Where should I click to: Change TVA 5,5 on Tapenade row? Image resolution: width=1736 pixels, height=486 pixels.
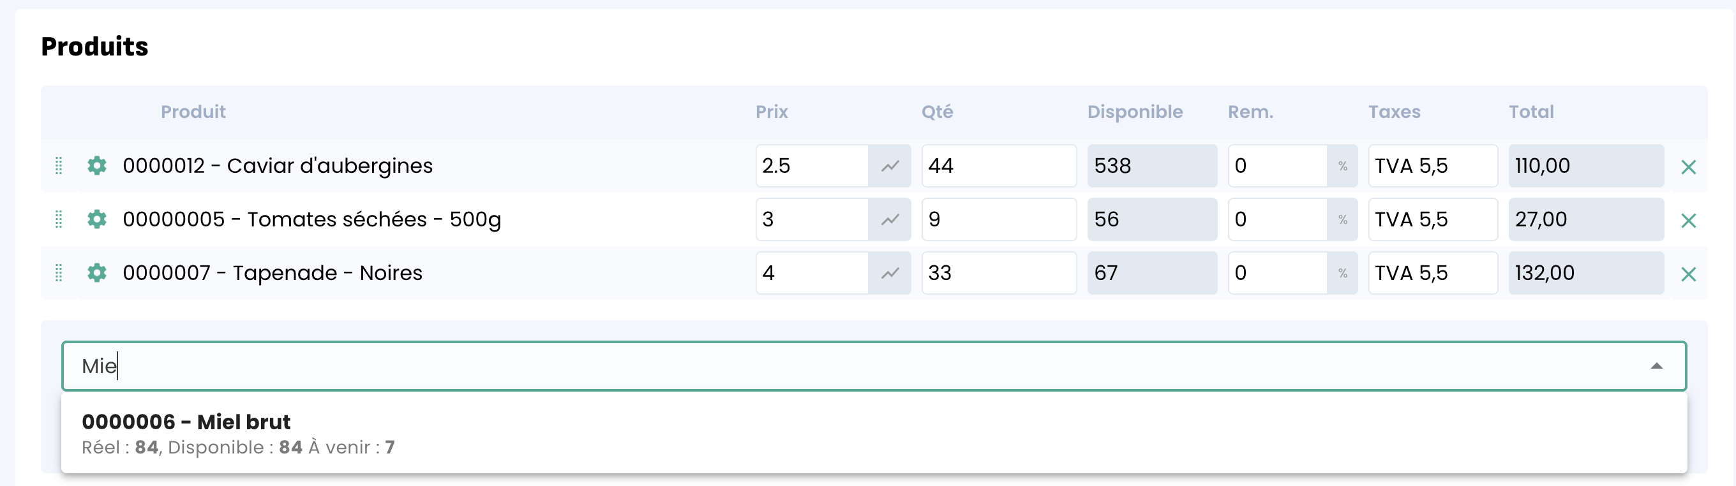(1432, 272)
